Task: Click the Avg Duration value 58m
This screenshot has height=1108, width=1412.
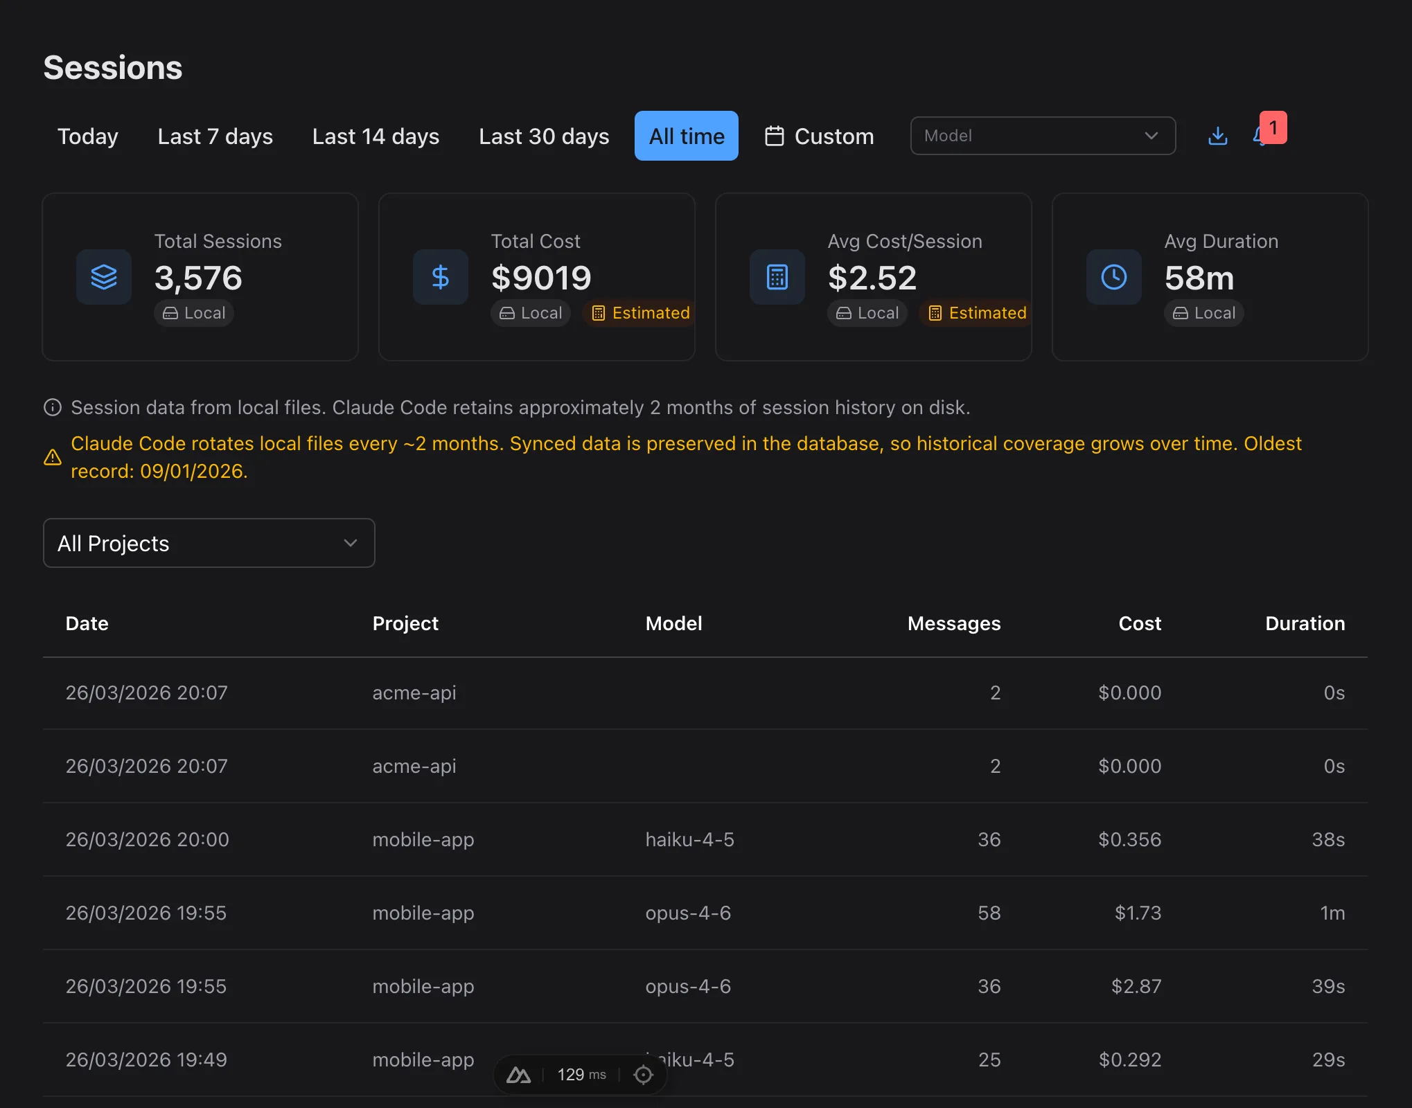Action: (1199, 278)
